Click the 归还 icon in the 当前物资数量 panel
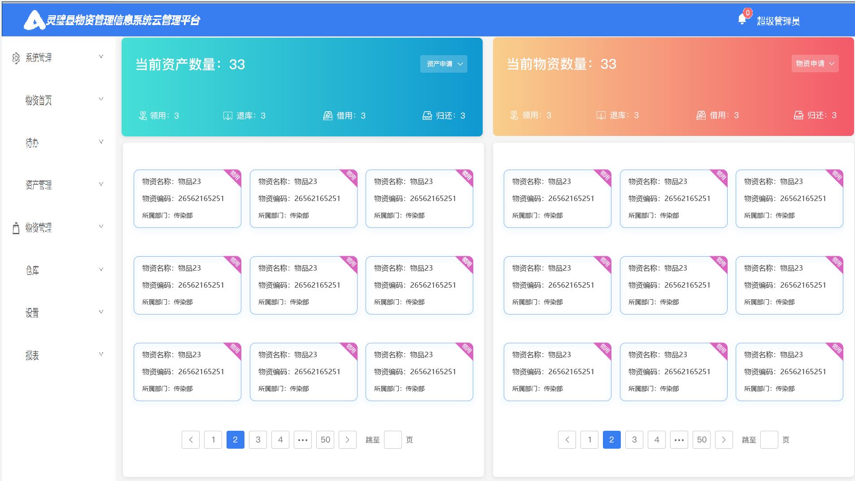 coord(798,115)
